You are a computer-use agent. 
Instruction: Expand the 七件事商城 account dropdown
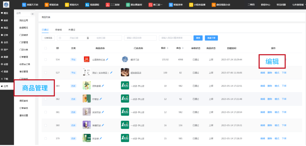[x=299, y=5]
